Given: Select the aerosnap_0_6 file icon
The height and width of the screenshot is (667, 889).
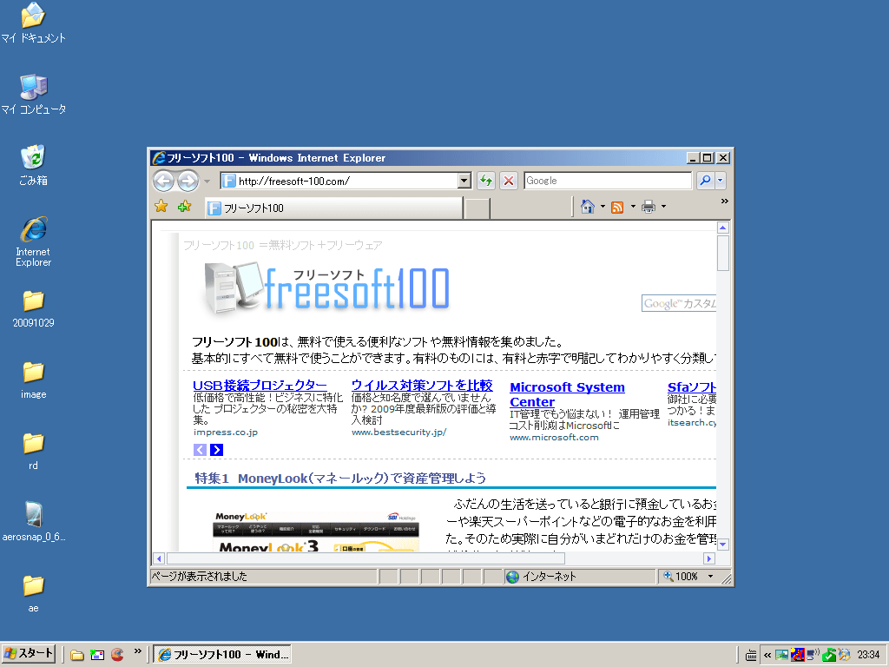Looking at the screenshot, I should point(34,522).
